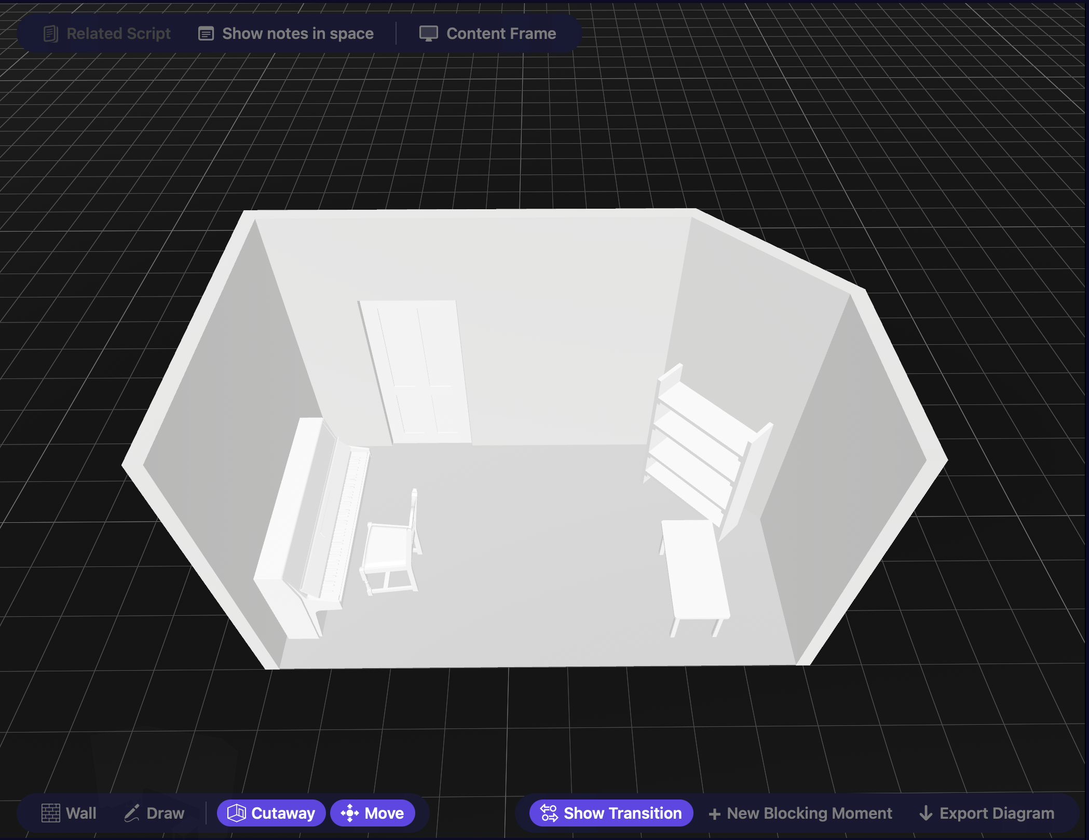Click the plus icon for New Blocking Moment
The height and width of the screenshot is (840, 1089).
pos(715,814)
